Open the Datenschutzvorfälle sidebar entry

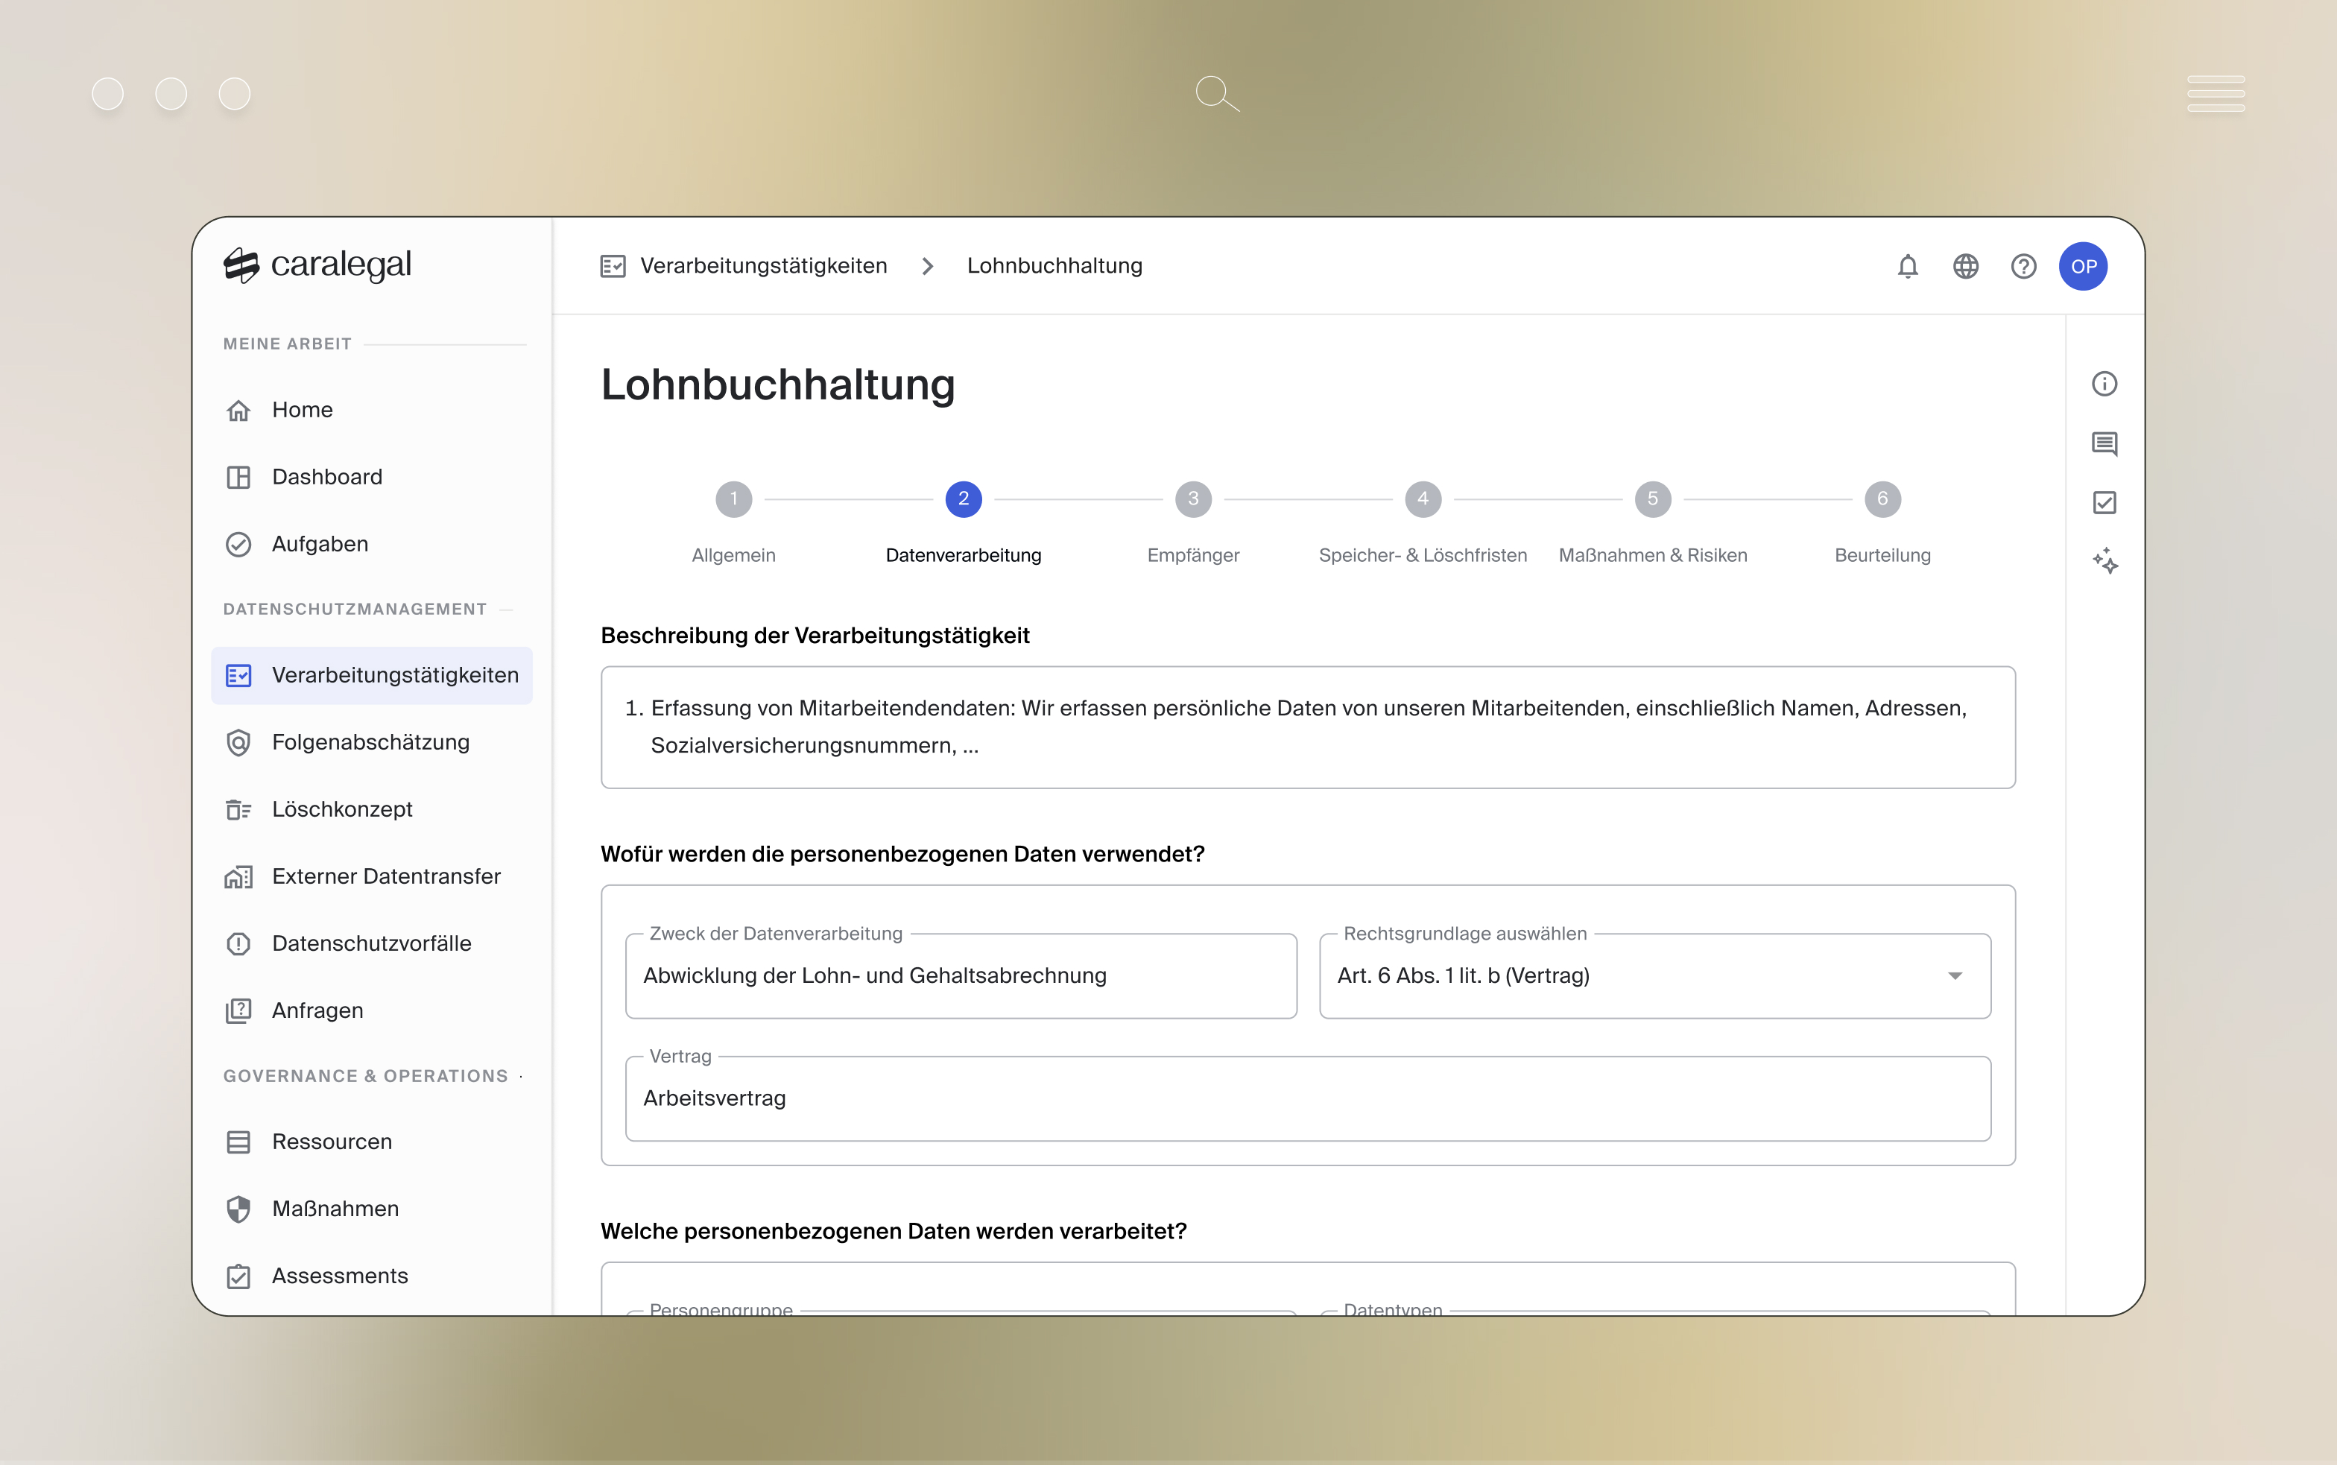click(372, 943)
